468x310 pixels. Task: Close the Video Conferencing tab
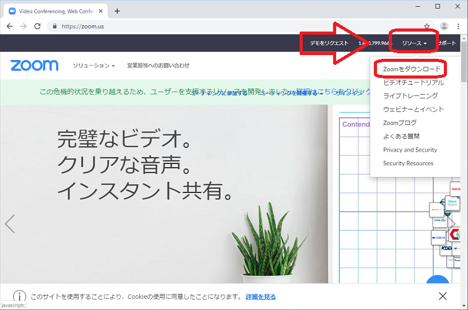coord(100,11)
